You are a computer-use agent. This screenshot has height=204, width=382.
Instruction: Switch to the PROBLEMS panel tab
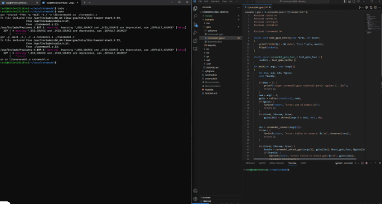250,163
